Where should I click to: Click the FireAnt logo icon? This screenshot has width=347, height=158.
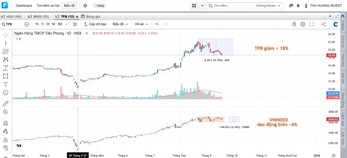click(5, 5)
